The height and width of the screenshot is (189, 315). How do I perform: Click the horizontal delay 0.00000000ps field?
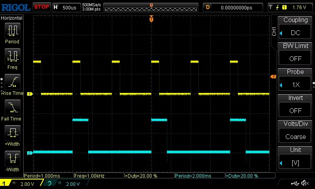coord(237,7)
